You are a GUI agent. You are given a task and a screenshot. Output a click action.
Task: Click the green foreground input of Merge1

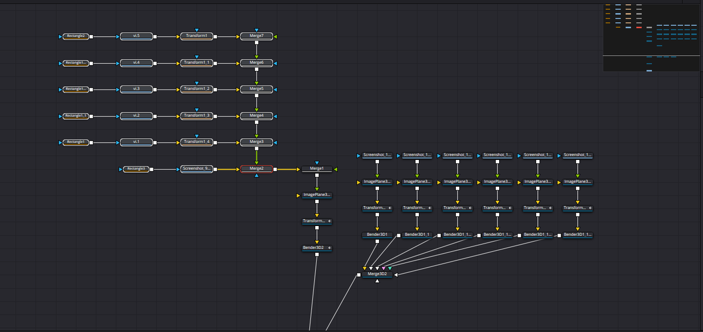coord(336,169)
